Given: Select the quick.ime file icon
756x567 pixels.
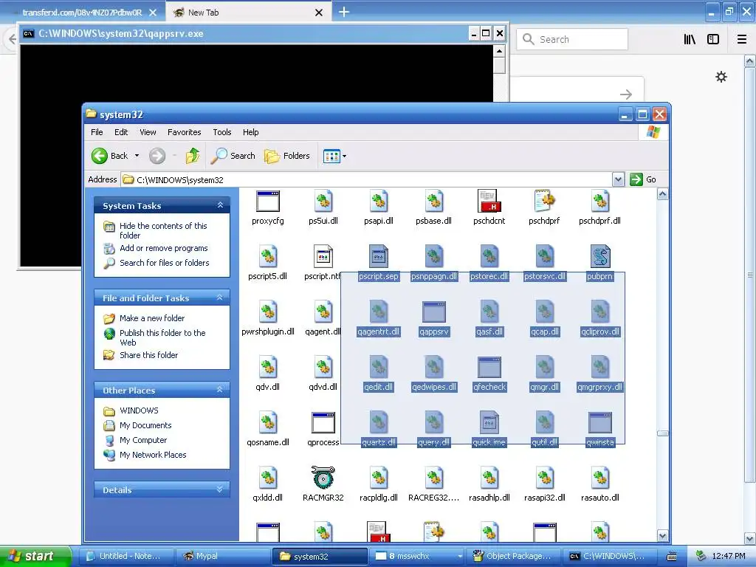Looking at the screenshot, I should pyautogui.click(x=489, y=423).
